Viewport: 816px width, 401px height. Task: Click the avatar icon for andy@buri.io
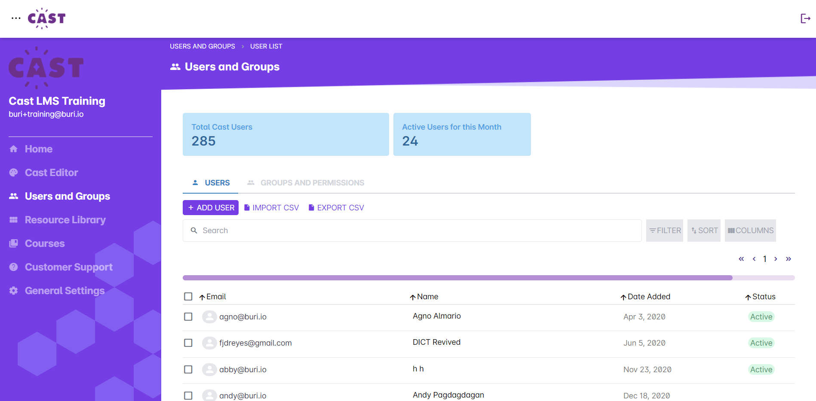tap(209, 395)
